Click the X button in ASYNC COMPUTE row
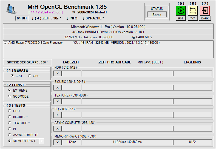Viewport: 216px width, 149px height. (58, 129)
